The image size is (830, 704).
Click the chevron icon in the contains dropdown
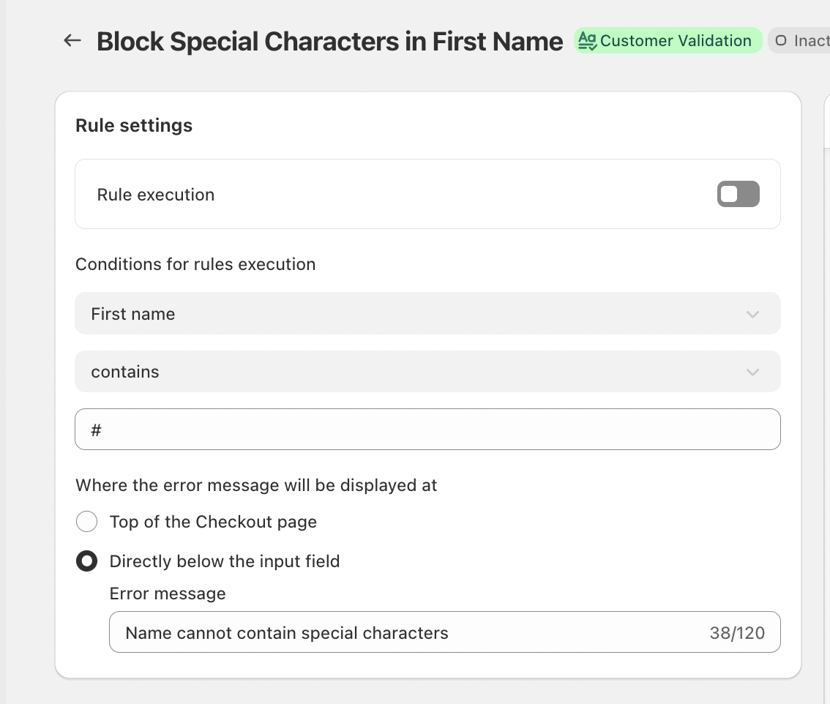[x=752, y=372]
